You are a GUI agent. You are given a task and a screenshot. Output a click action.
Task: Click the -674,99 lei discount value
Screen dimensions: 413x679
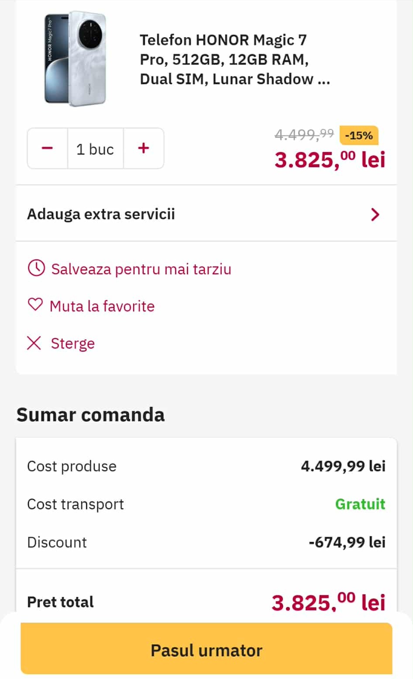[347, 542]
